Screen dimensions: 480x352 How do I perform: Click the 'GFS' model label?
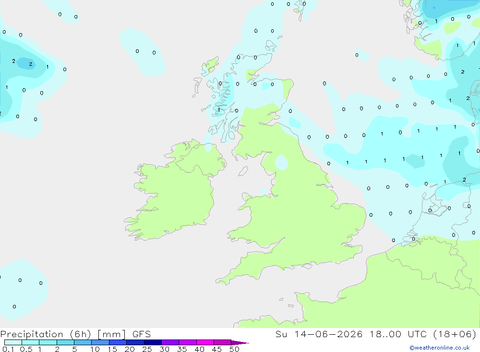(x=142, y=334)
